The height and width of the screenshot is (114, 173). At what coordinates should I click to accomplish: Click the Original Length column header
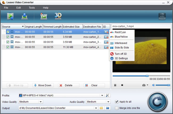[x=34, y=27]
